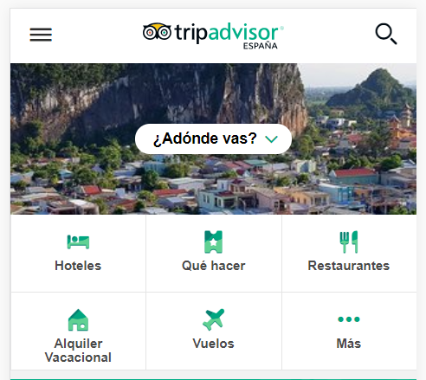Click the Tripadvisor owl logo
Image resolution: width=426 pixels, height=380 pixels.
click(157, 32)
